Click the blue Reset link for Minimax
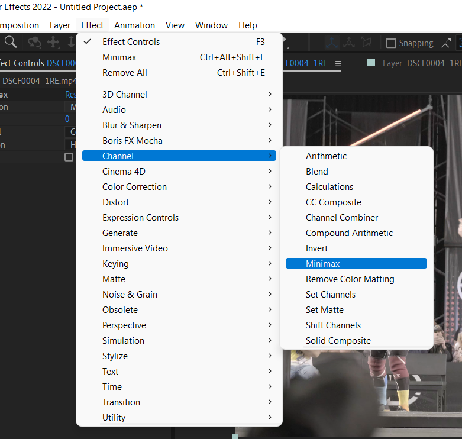Viewport: 462px width, 439px height. coord(70,95)
